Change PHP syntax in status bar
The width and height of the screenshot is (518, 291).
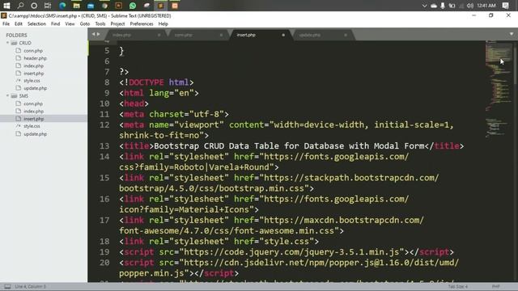pyautogui.click(x=495, y=286)
